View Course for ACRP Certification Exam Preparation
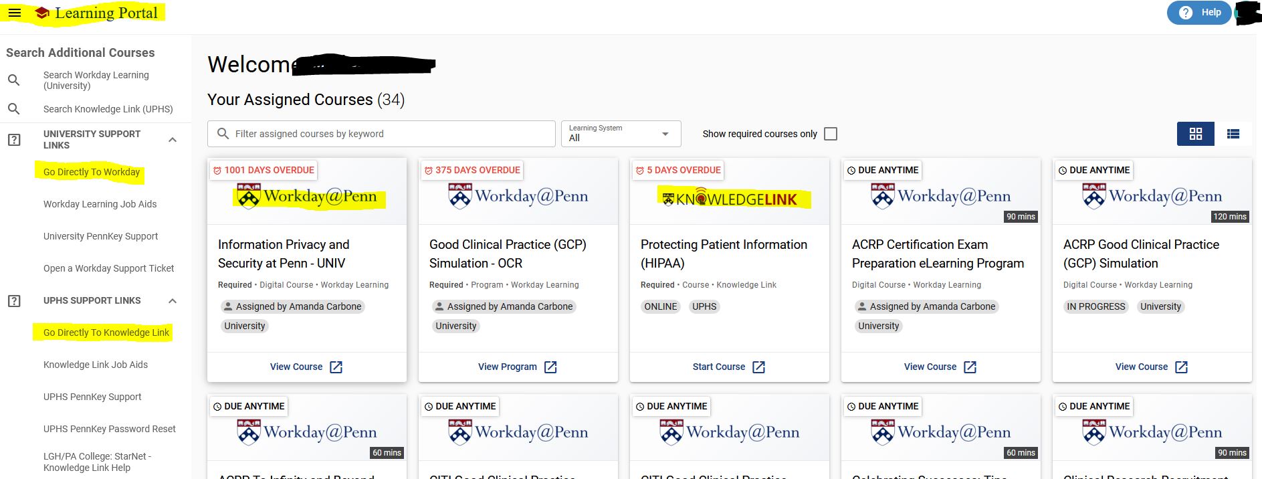Viewport: 1262px width, 479px height. click(930, 367)
